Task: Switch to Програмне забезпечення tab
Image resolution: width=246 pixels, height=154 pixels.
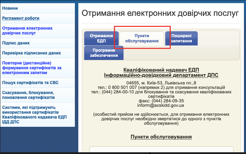Action: click(101, 53)
